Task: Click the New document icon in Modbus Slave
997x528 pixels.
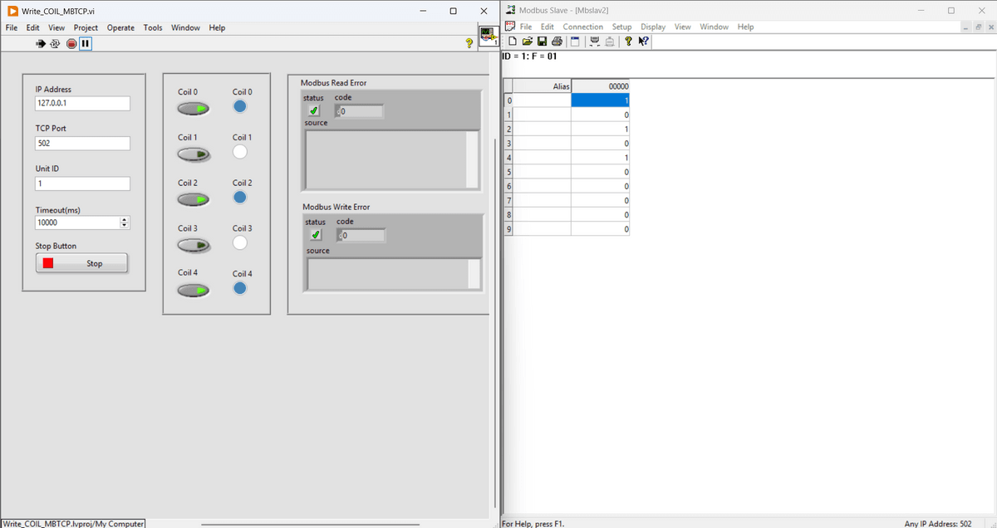Action: (513, 42)
